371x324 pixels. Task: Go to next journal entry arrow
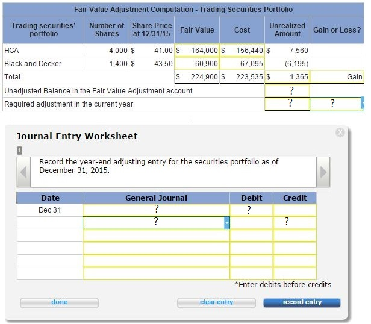323,172
